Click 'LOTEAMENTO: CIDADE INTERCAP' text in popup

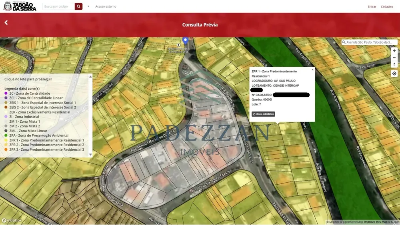pos(275,86)
